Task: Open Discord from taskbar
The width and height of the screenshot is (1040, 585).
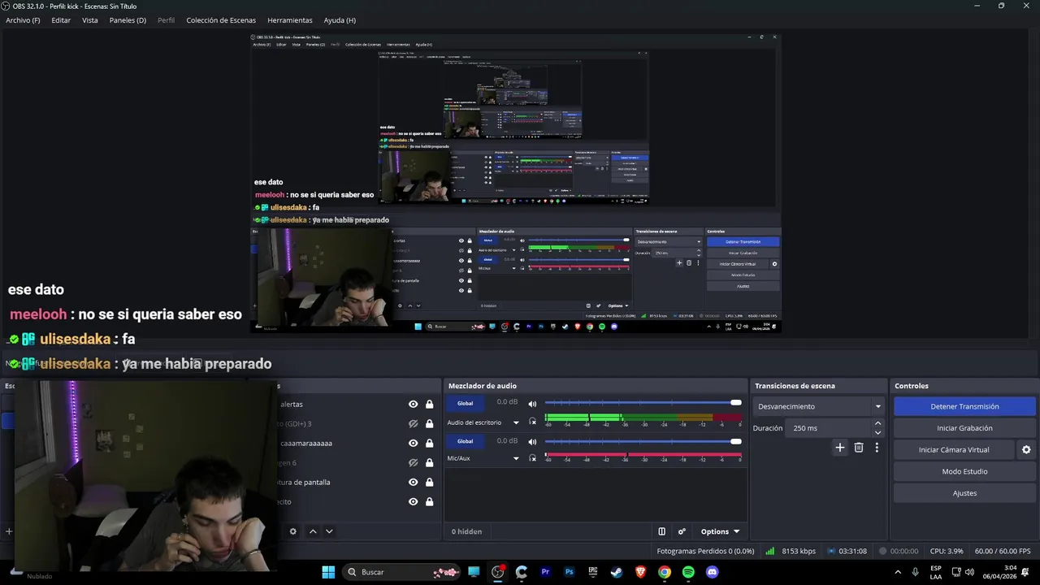Action: point(713,572)
